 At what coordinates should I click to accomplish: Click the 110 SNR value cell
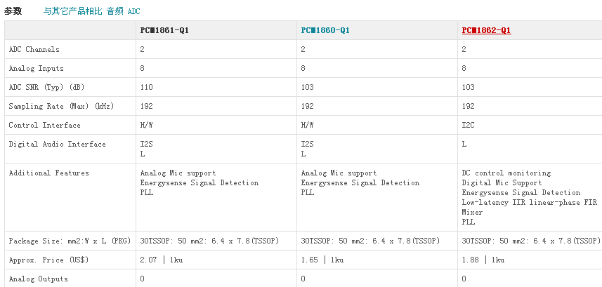[x=146, y=87]
